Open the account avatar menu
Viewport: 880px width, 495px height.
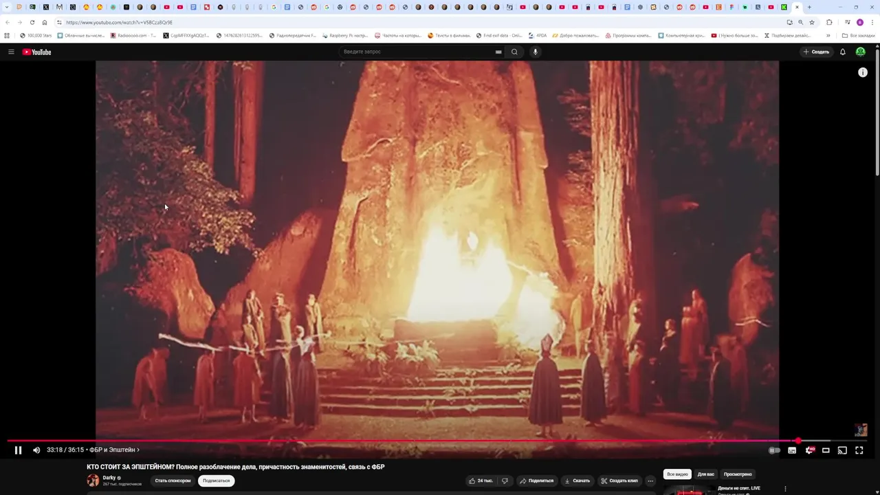tap(861, 52)
